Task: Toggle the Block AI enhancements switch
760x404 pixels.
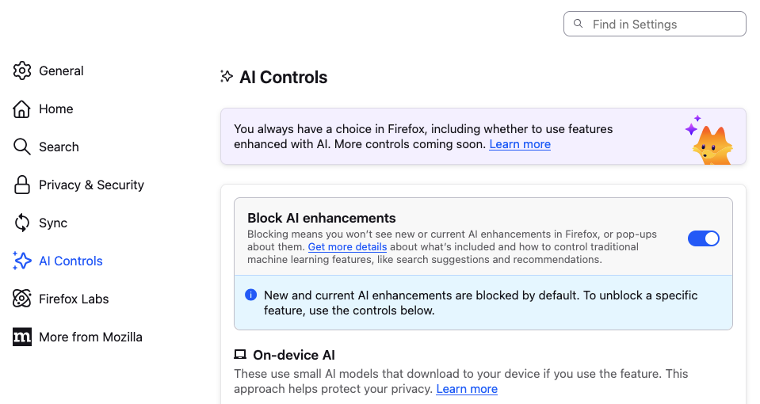Action: [x=703, y=238]
